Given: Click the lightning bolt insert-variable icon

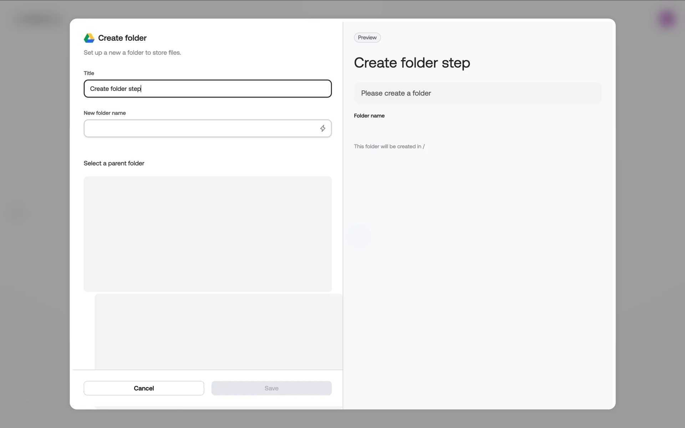Looking at the screenshot, I should point(323,128).
